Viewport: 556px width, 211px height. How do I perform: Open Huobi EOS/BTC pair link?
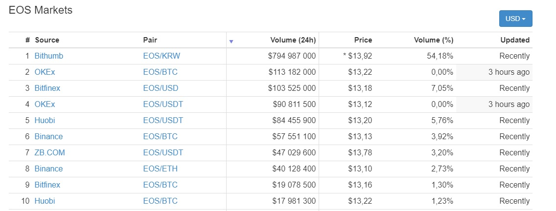[x=160, y=201]
